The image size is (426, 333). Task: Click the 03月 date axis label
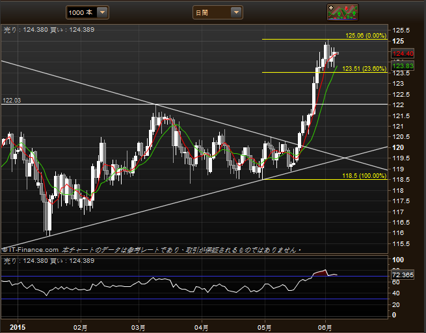click(x=139, y=328)
